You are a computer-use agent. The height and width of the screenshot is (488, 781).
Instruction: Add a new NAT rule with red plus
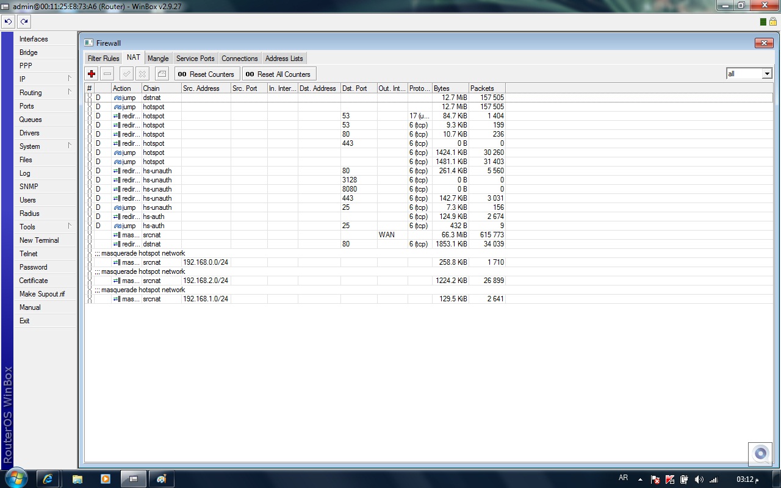(x=92, y=74)
